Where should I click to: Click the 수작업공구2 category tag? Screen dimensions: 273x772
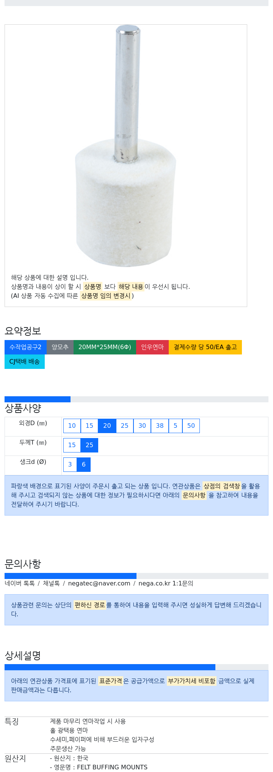(x=25, y=347)
